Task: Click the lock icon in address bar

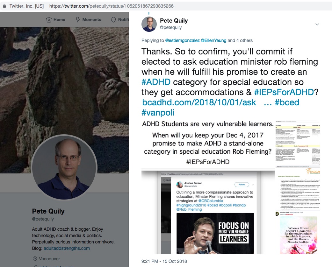Action: pos(5,6)
